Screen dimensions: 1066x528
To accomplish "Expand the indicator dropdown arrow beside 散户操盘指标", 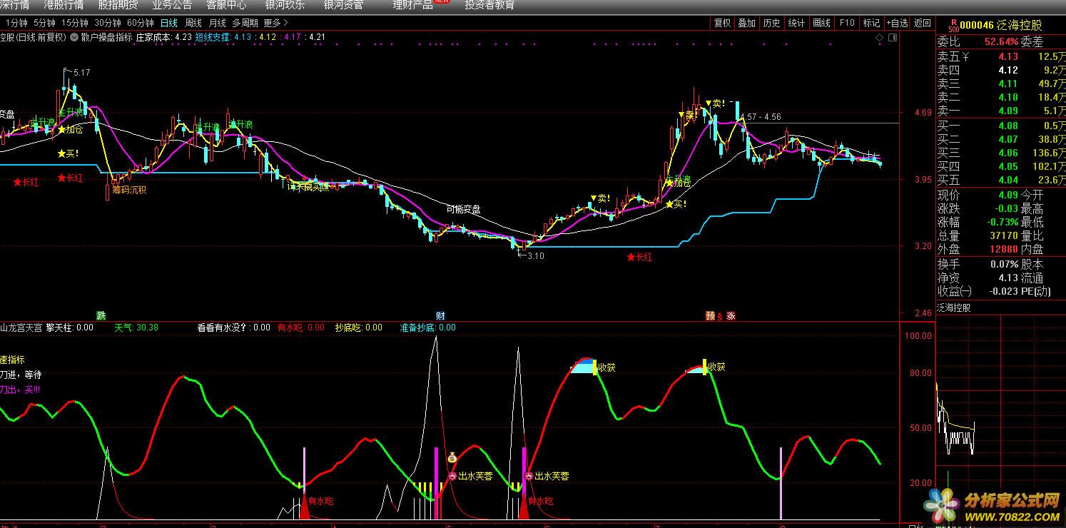I will tap(74, 36).
